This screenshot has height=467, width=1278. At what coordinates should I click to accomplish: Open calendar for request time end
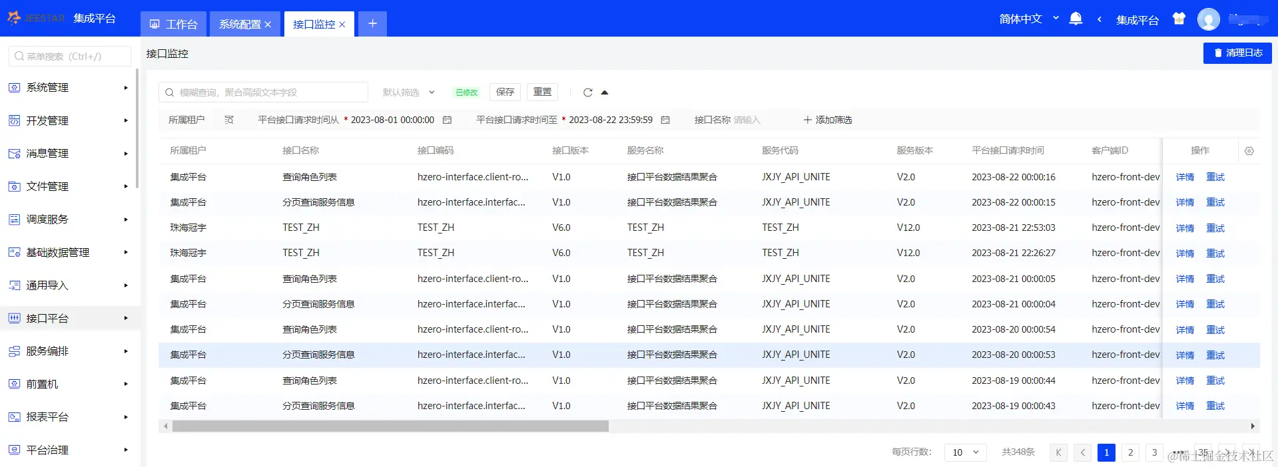pos(665,120)
